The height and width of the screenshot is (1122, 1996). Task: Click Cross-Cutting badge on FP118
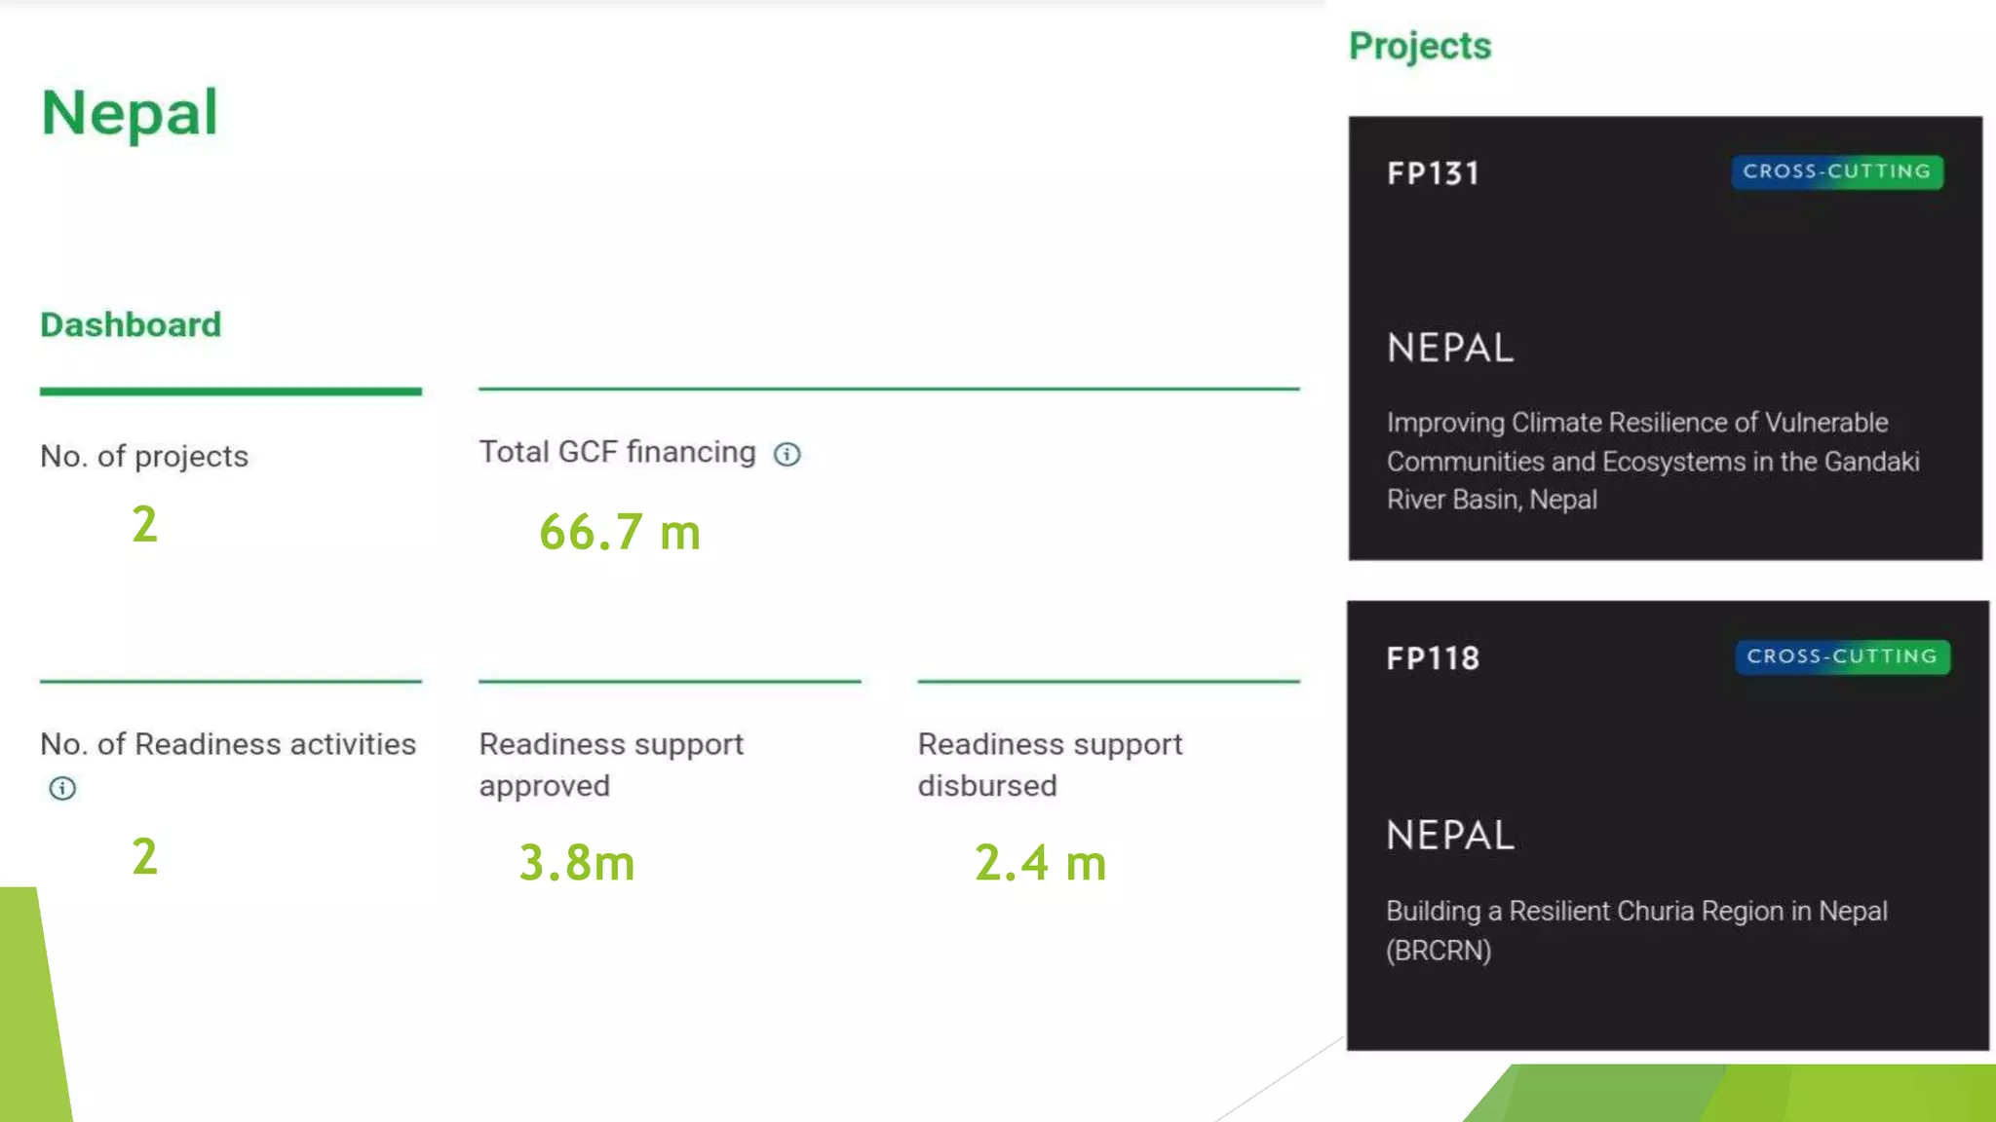(x=1841, y=656)
